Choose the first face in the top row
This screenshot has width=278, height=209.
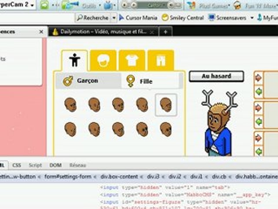(70, 105)
